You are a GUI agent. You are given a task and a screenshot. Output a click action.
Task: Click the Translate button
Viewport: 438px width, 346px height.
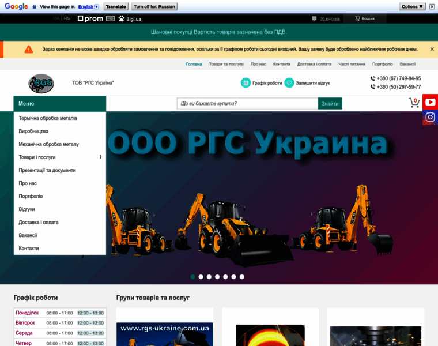point(116,6)
